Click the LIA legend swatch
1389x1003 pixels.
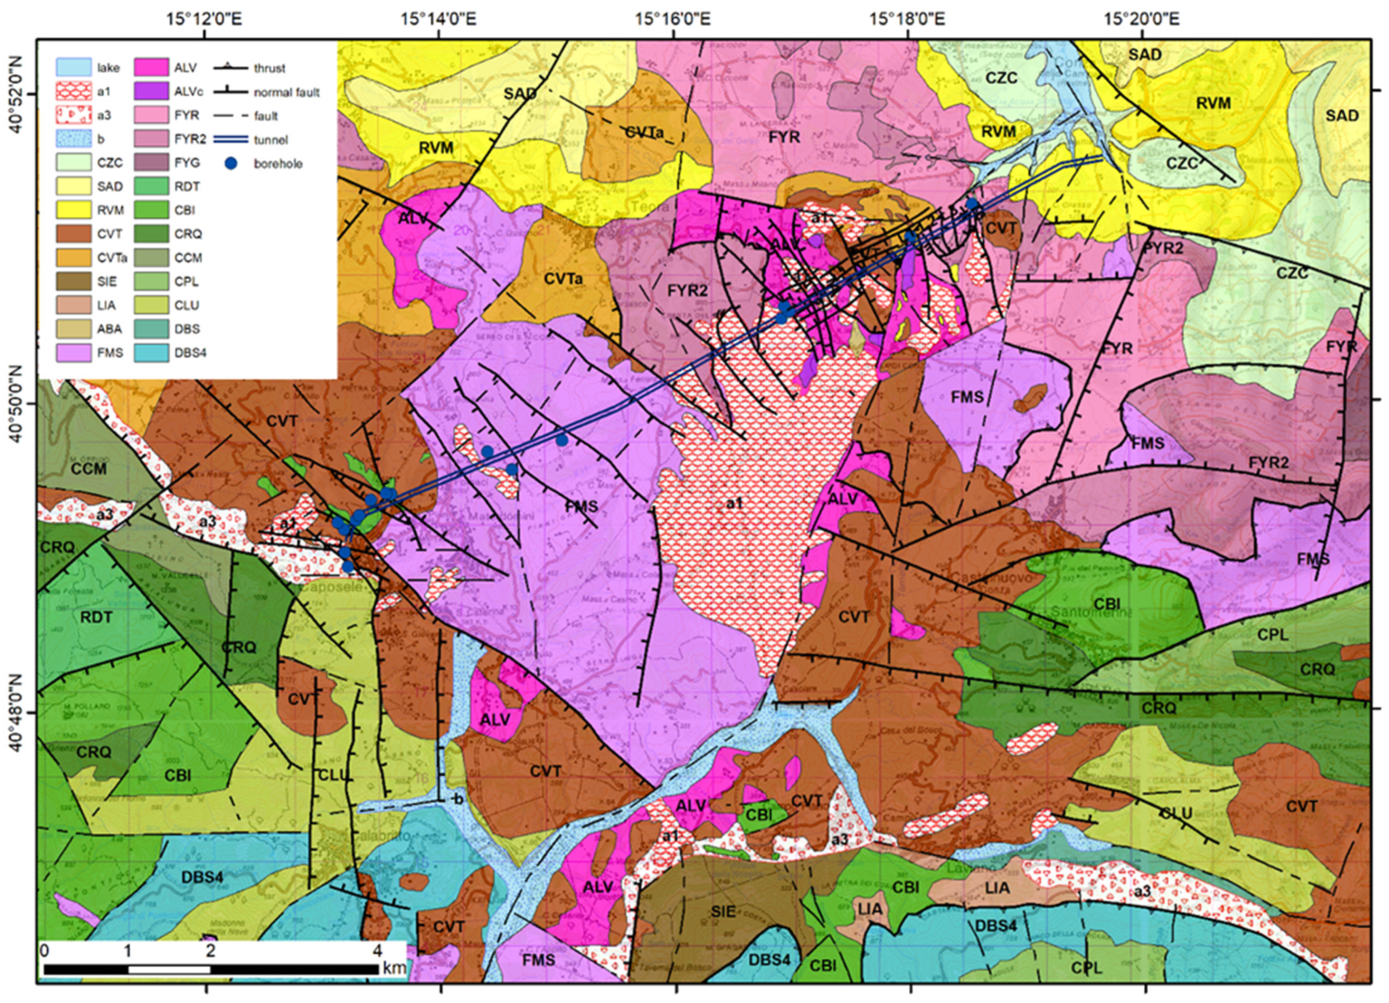tap(74, 305)
